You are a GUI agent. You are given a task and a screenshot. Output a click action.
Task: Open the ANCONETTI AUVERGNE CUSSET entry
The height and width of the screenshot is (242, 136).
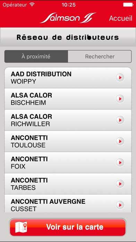click(x=68, y=203)
